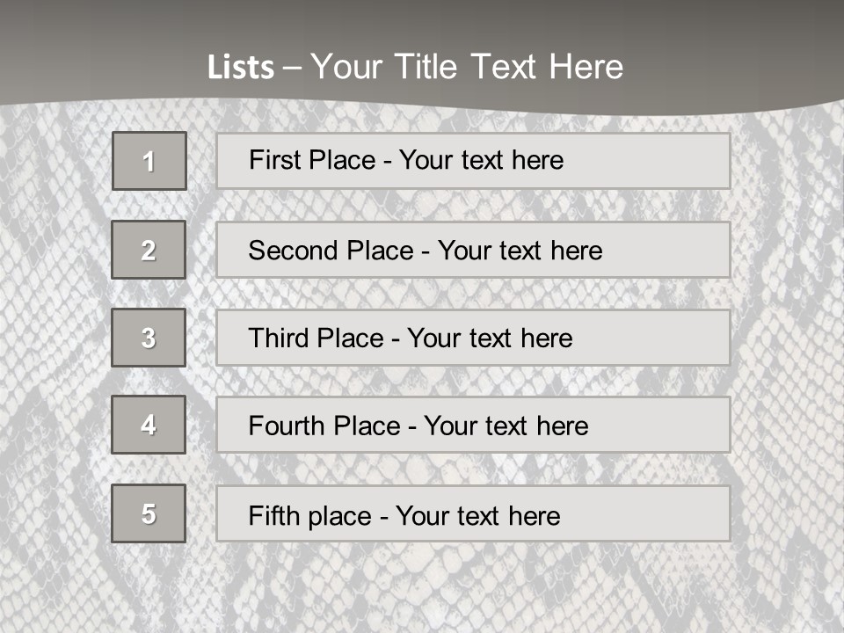The width and height of the screenshot is (844, 633).
Task: Click the word 'Fifth' in fifth row
Action: click(273, 515)
